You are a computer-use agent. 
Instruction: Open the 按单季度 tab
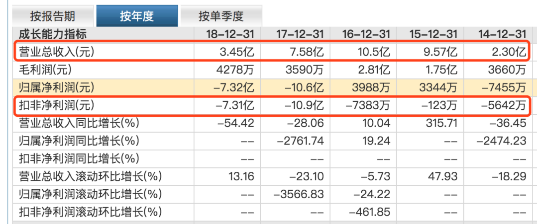221,16
